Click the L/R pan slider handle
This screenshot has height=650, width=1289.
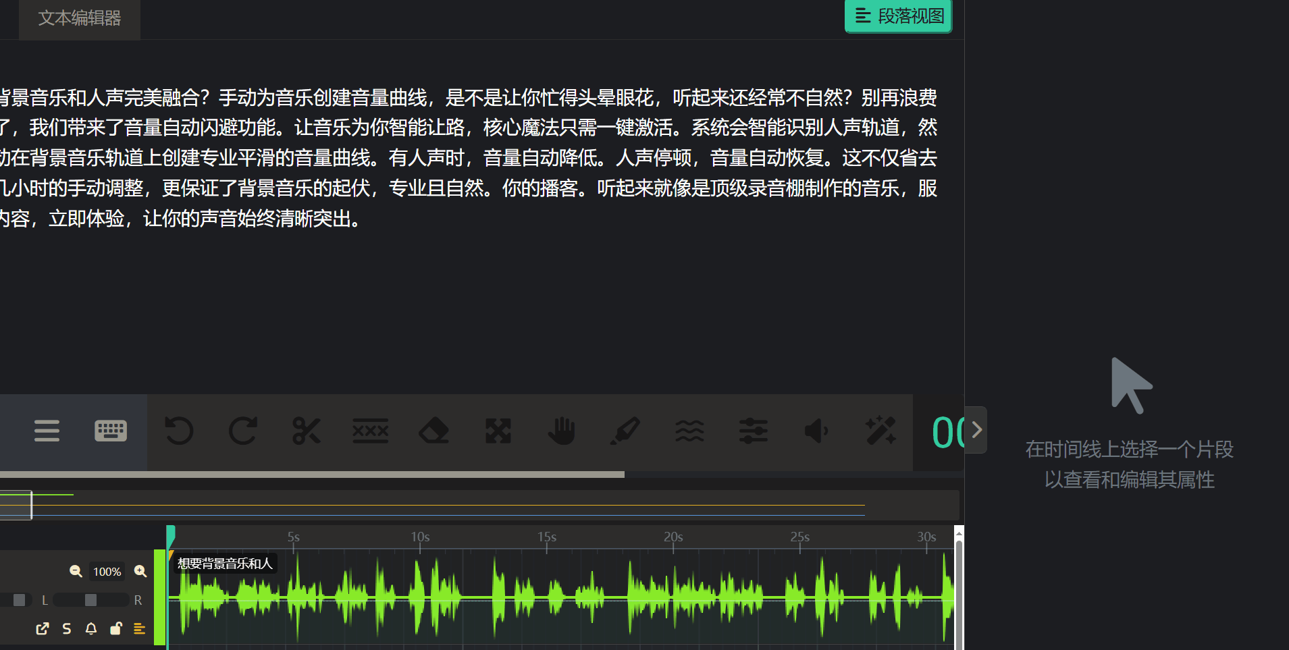point(90,600)
